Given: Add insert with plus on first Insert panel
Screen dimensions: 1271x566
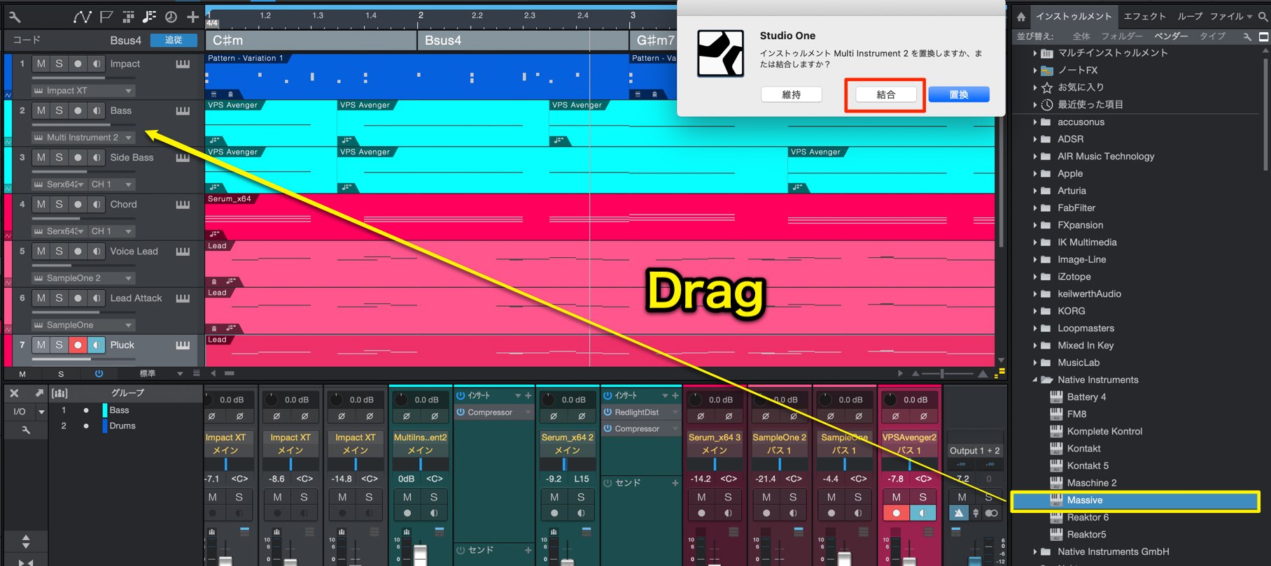Looking at the screenshot, I should point(528,396).
